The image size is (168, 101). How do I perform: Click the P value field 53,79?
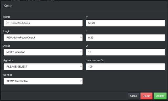coord(125,23)
